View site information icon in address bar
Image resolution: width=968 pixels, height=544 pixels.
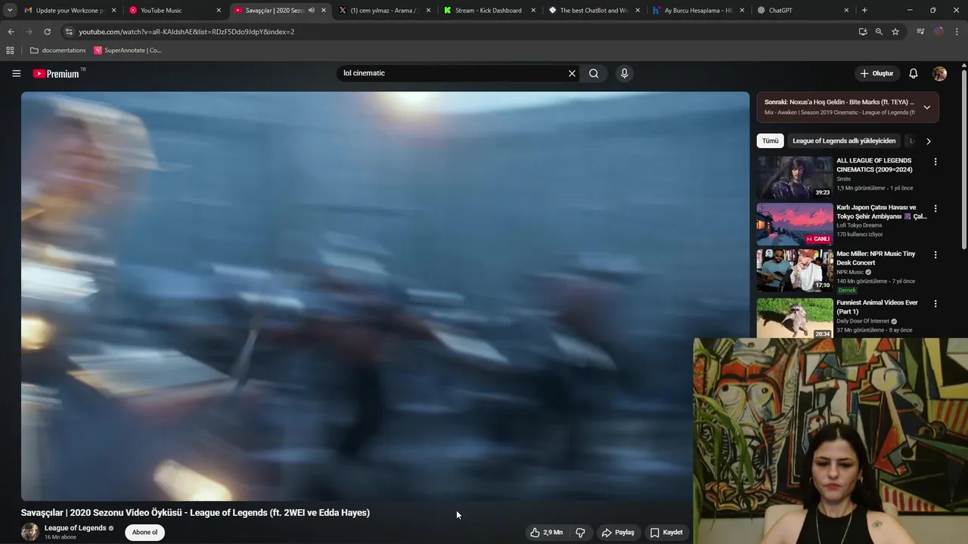click(x=69, y=32)
